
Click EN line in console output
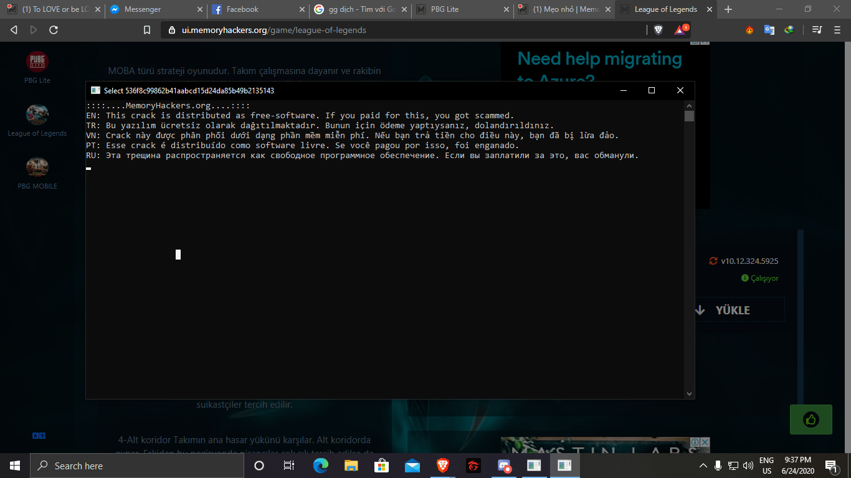pyautogui.click(x=300, y=115)
